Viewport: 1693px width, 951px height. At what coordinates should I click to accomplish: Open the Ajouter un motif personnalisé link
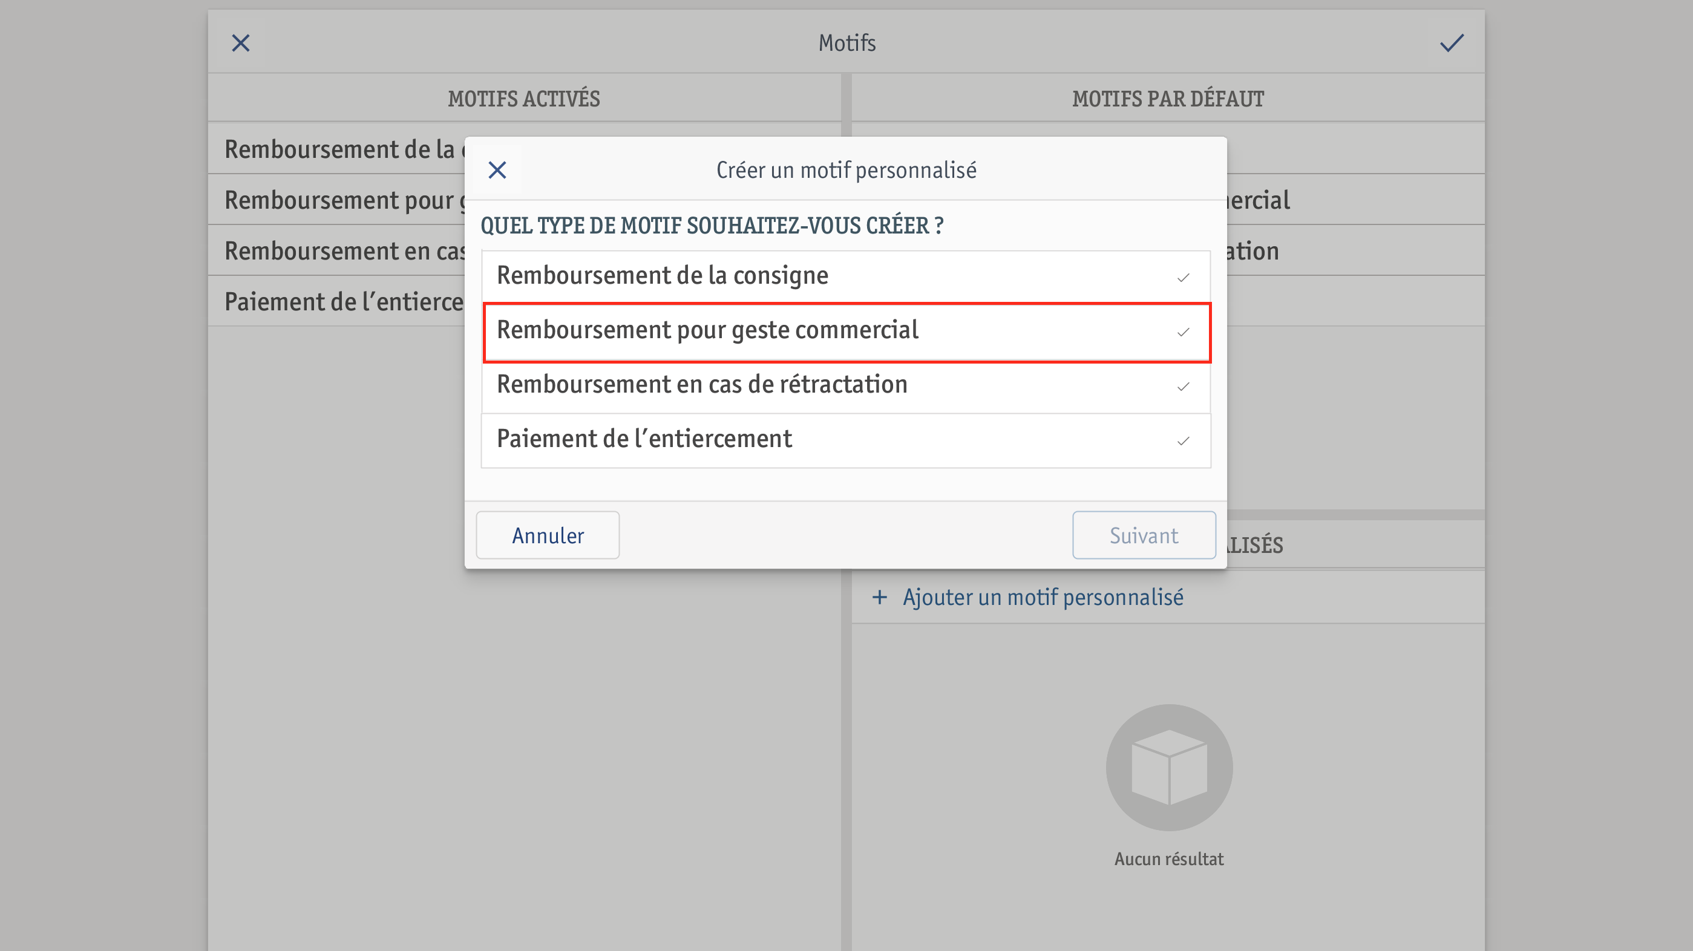pyautogui.click(x=1043, y=596)
